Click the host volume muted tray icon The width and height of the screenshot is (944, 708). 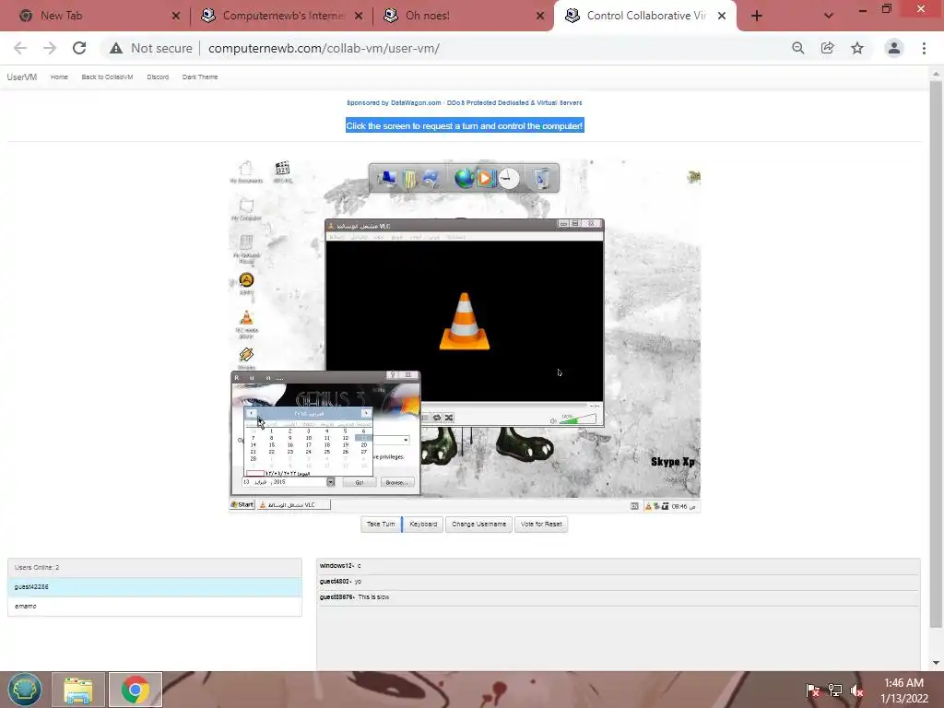tap(857, 690)
